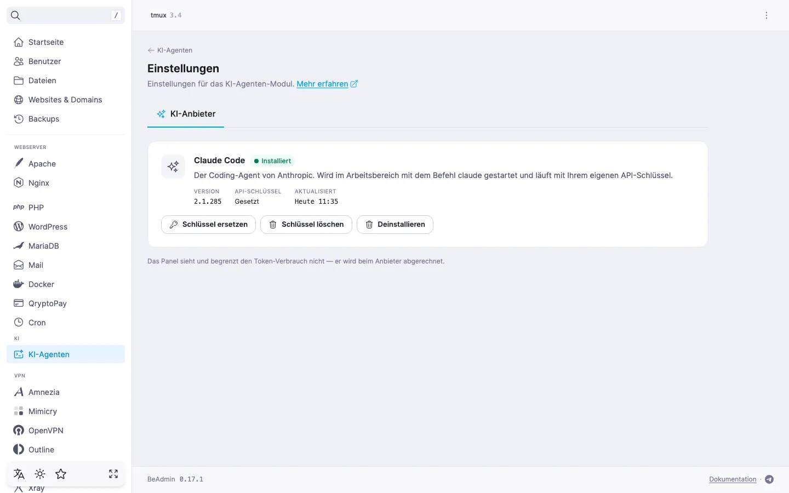Select the KI-Anbieter tab
The height and width of the screenshot is (493, 789).
186,114
